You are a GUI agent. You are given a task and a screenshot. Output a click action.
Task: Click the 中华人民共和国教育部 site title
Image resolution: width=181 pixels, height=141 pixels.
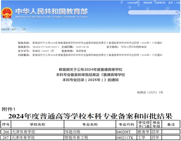[52, 11]
